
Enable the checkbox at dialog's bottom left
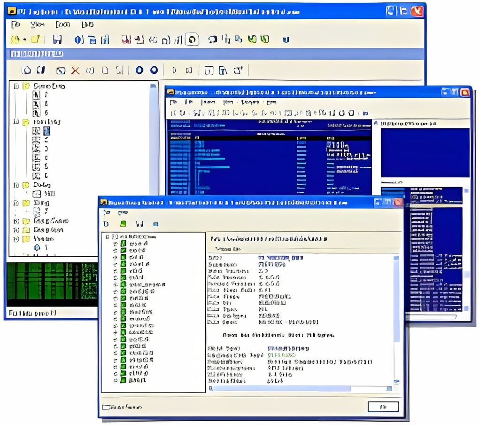point(106,407)
